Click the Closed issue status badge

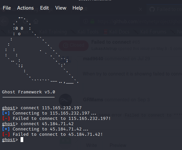coord(74,45)
